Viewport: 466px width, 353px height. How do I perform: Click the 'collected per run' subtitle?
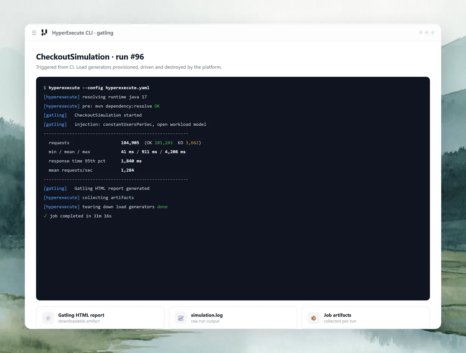coord(340,321)
